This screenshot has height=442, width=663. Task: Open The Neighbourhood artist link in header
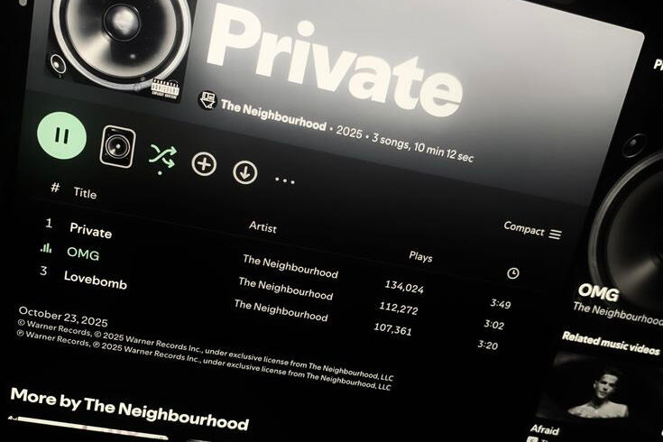point(273,115)
